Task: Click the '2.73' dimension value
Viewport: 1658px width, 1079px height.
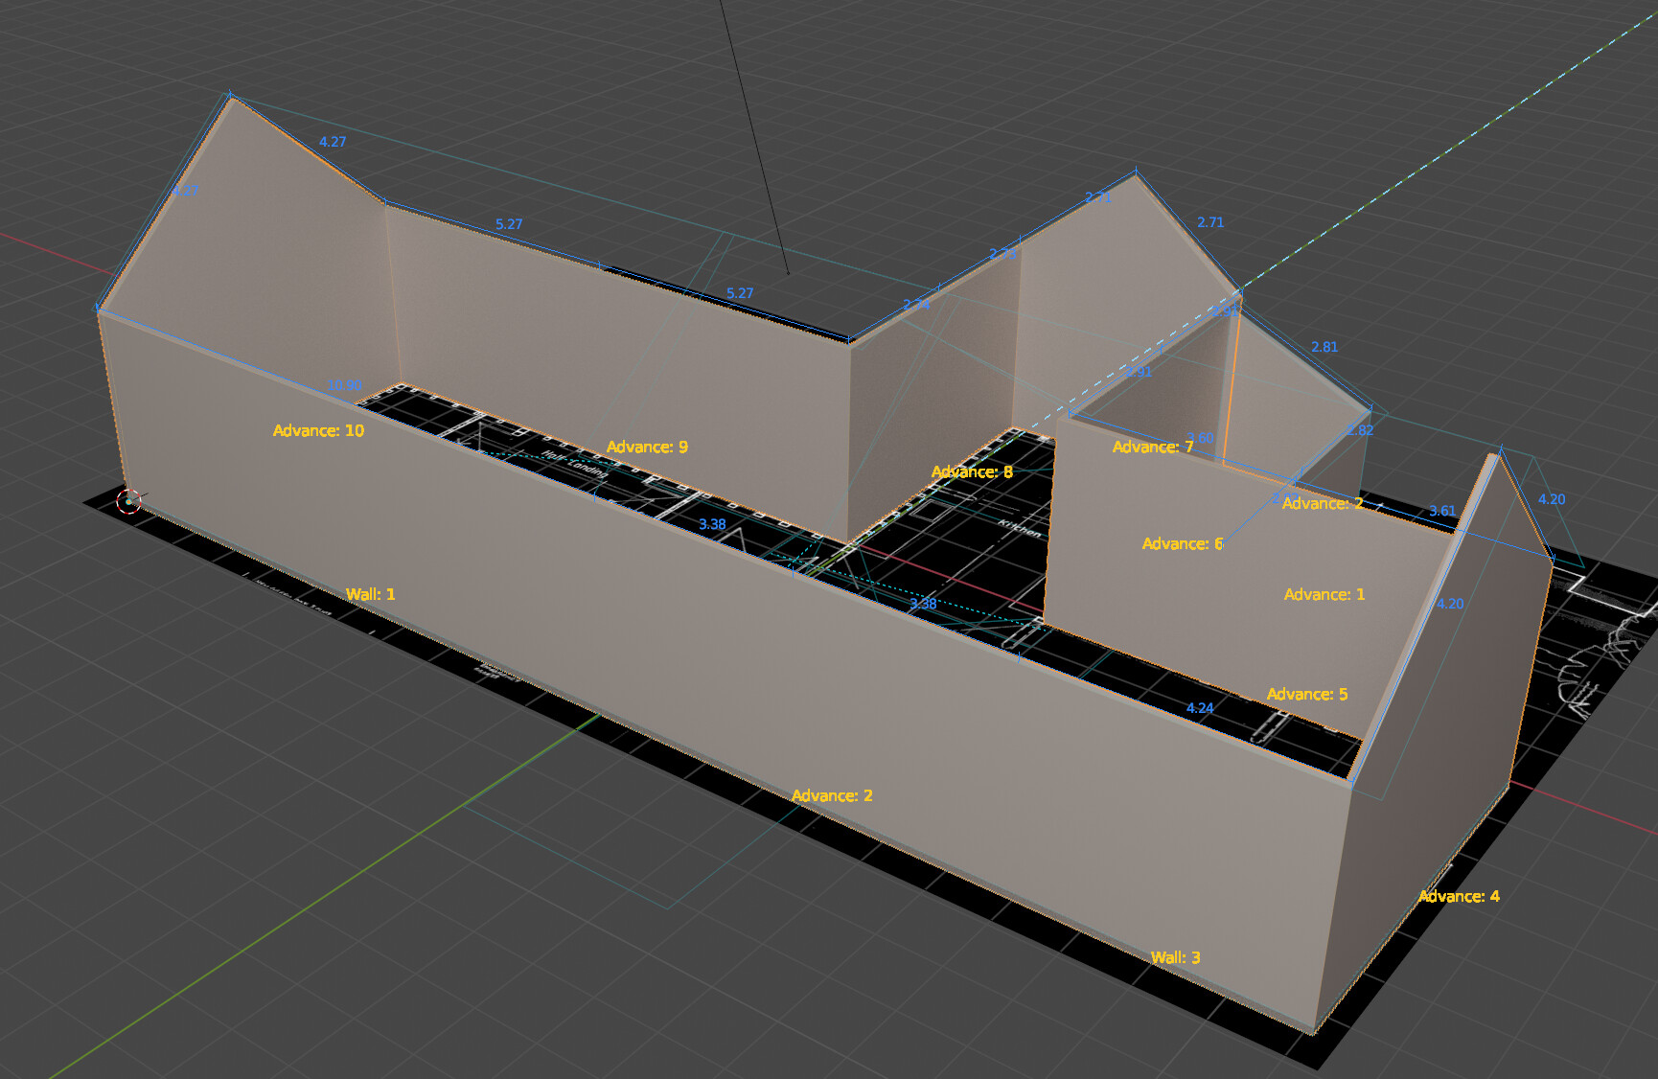Action: point(1002,253)
